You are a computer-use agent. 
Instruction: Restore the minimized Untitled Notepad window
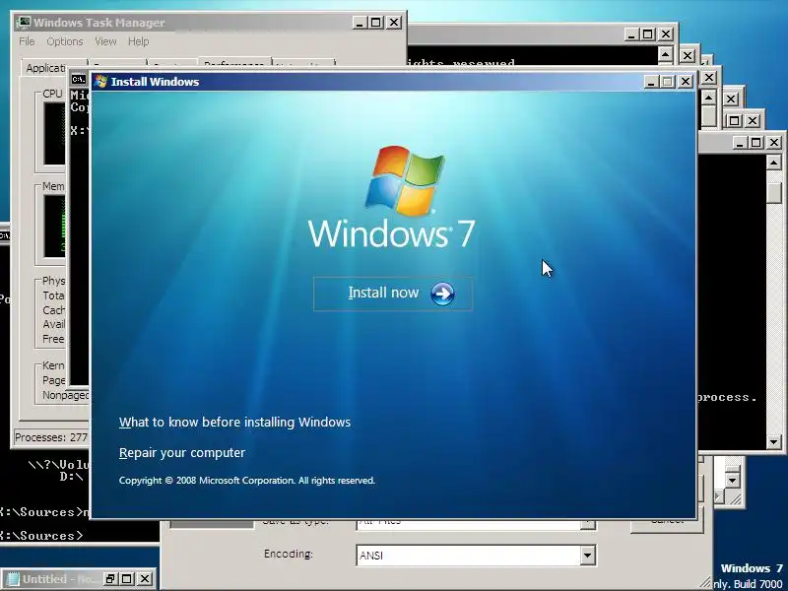(x=110, y=579)
